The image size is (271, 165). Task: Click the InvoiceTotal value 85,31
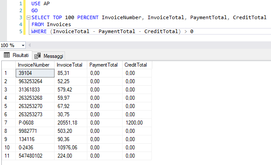(71, 73)
